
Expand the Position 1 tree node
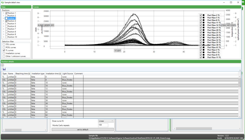[3, 13]
